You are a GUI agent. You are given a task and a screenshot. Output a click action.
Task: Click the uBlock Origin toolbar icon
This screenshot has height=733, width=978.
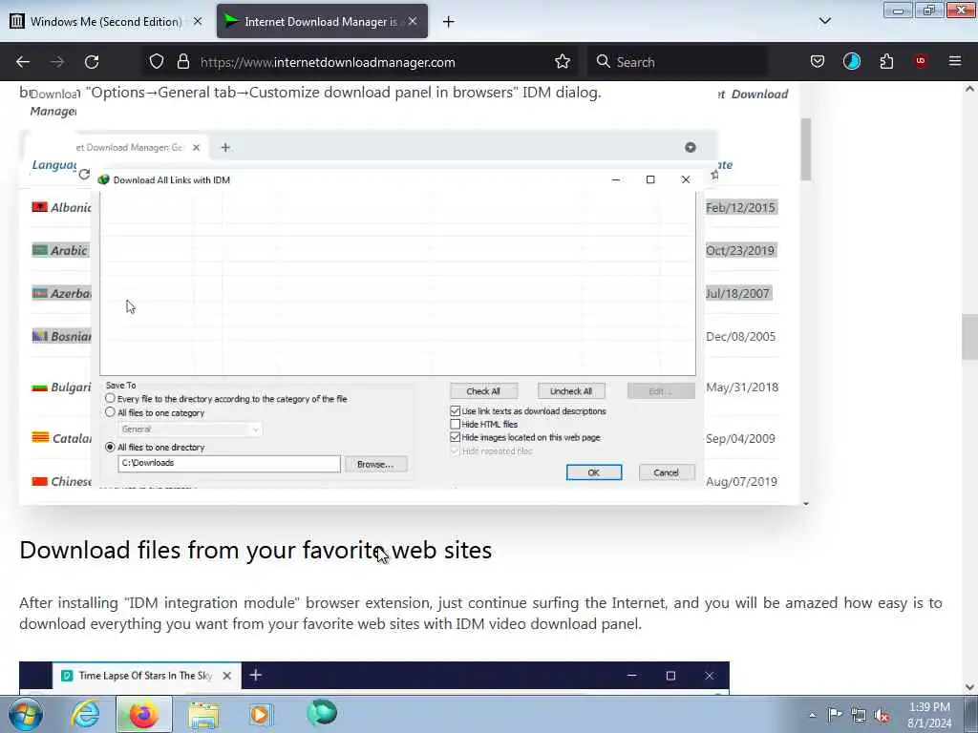pyautogui.click(x=921, y=61)
